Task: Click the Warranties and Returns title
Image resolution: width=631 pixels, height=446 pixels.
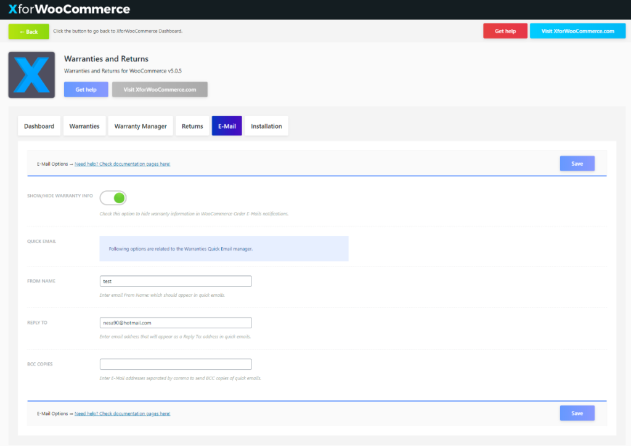Action: coord(106,59)
